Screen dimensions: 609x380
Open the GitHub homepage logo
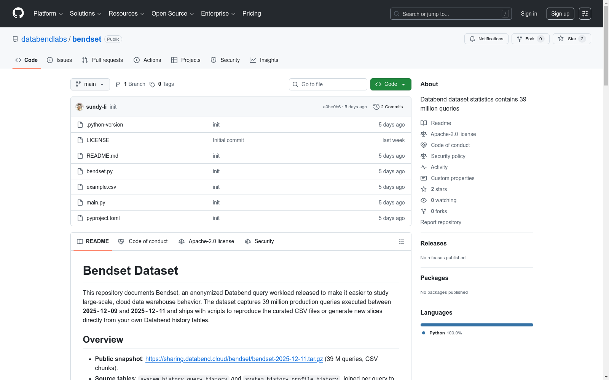(18, 13)
